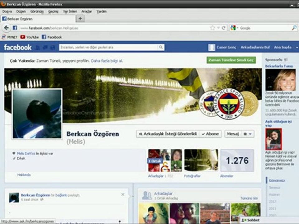Click the Fotoğraflar label

click(x=192, y=176)
